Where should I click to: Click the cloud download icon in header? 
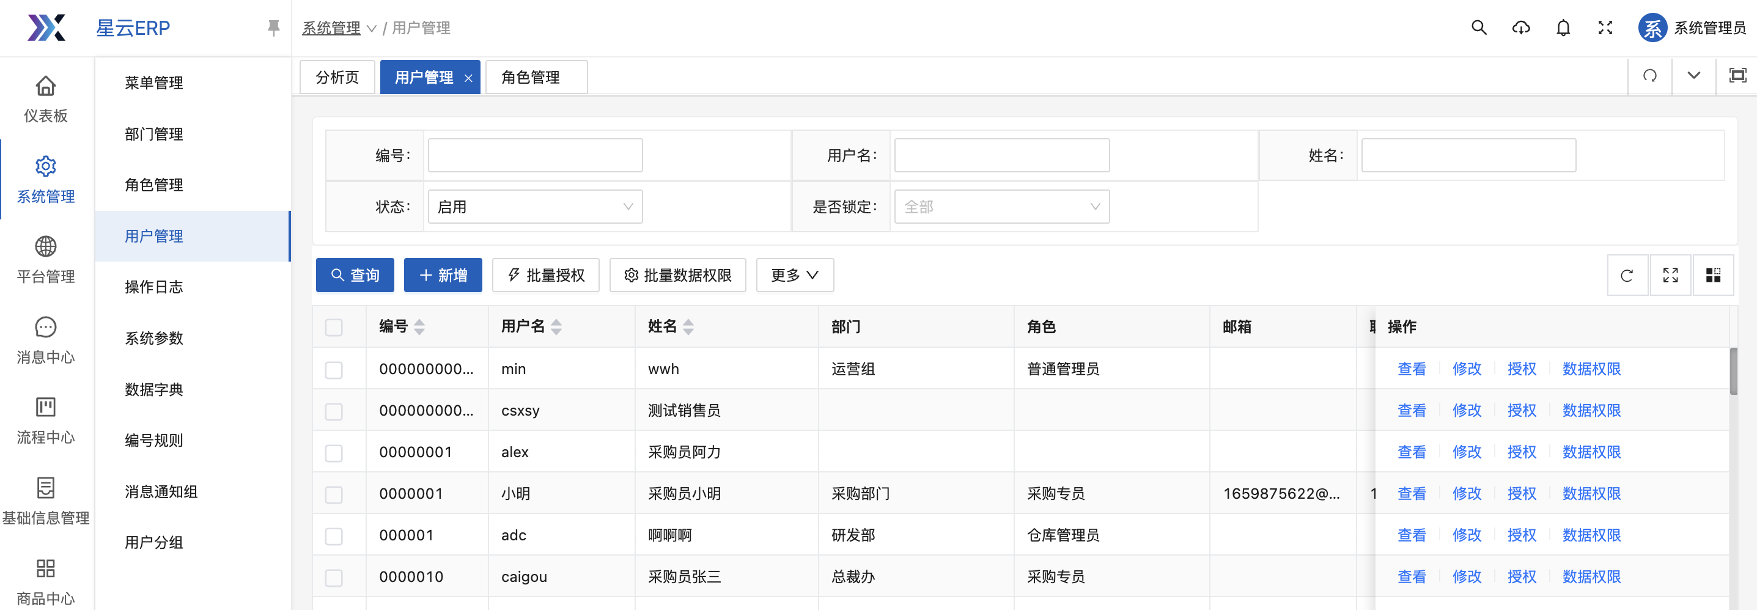click(1520, 28)
